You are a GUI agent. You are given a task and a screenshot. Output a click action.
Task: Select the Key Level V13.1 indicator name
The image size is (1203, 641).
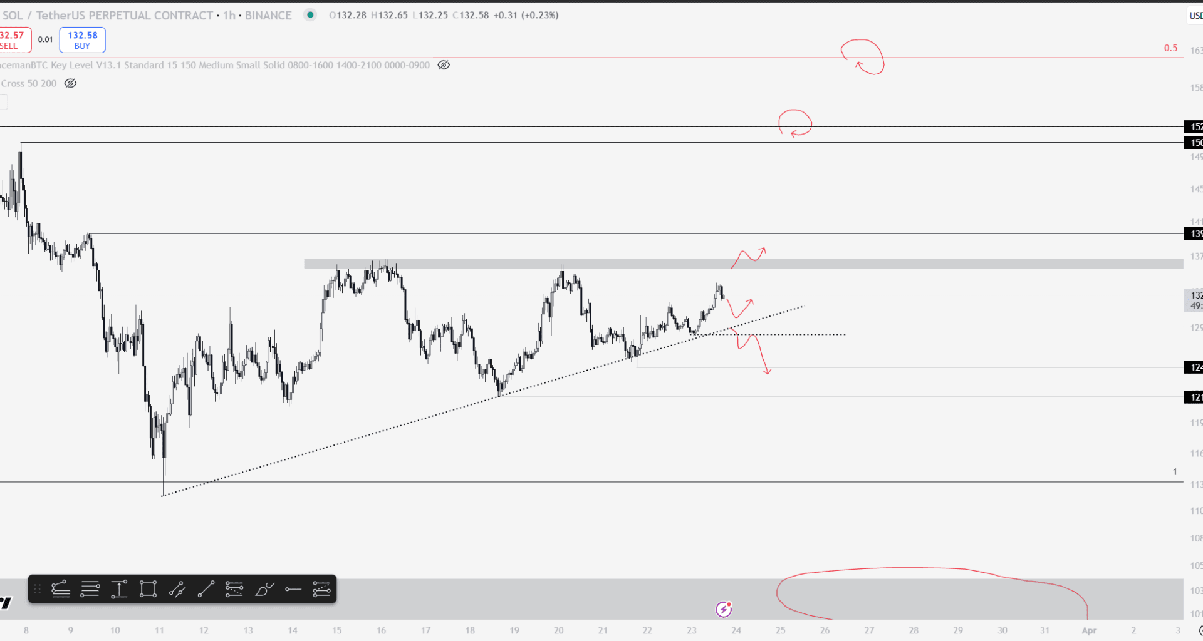[215, 65]
